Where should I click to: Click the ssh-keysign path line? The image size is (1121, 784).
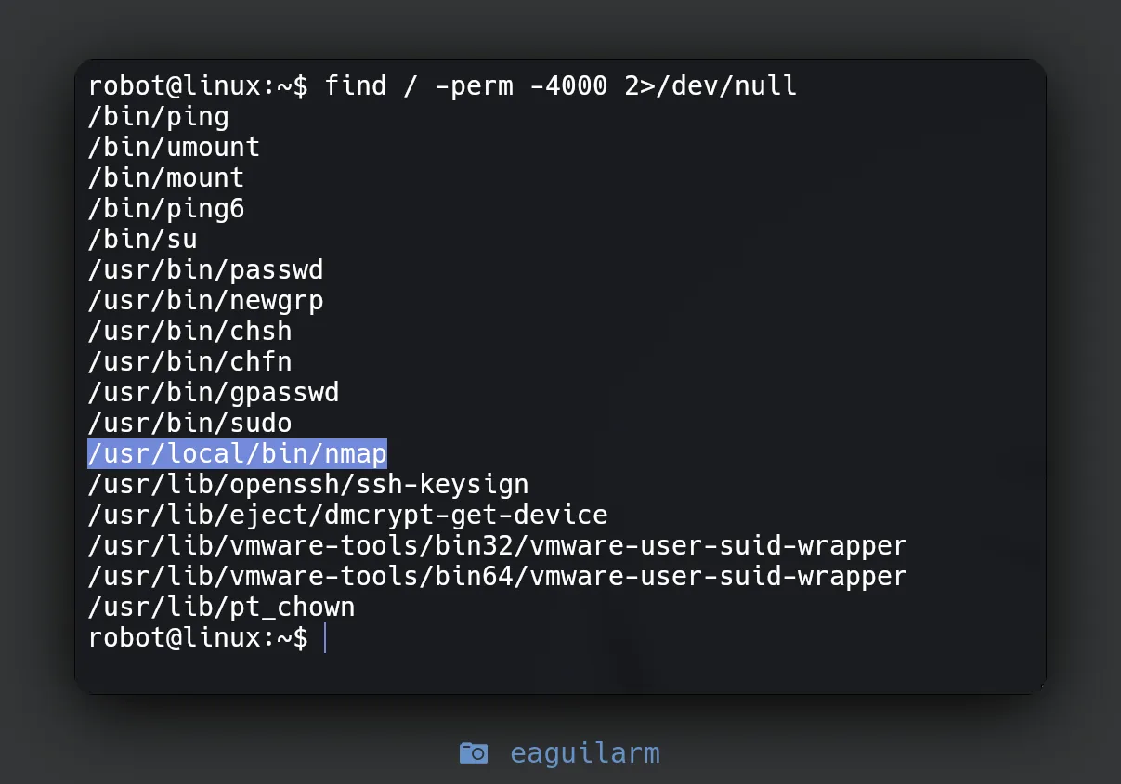pos(308,484)
